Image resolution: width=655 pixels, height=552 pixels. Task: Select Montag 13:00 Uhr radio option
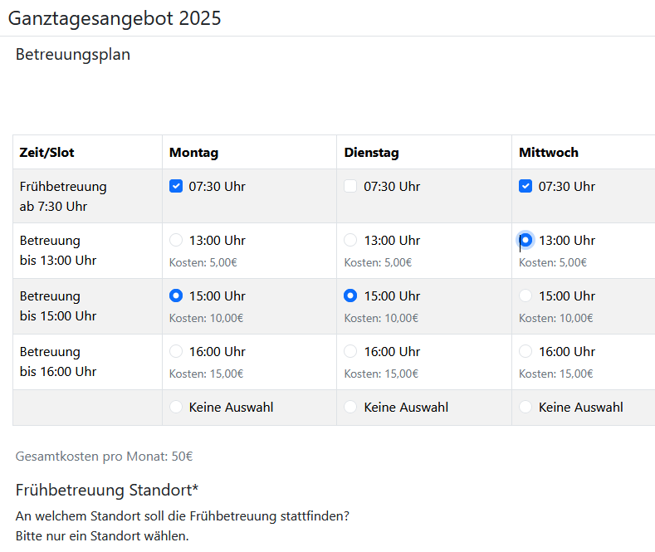point(176,240)
